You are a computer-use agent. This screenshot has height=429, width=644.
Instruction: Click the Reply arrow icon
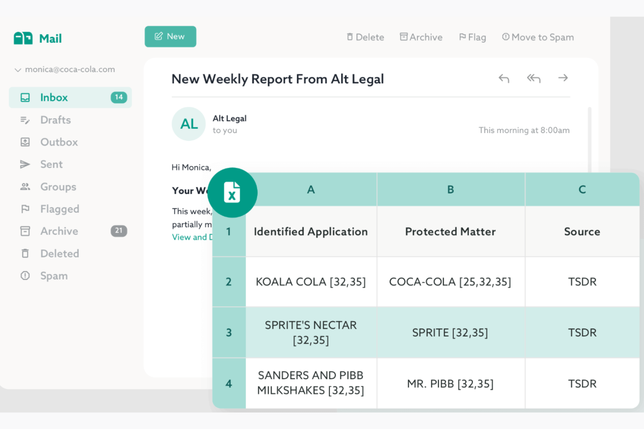[x=504, y=78]
